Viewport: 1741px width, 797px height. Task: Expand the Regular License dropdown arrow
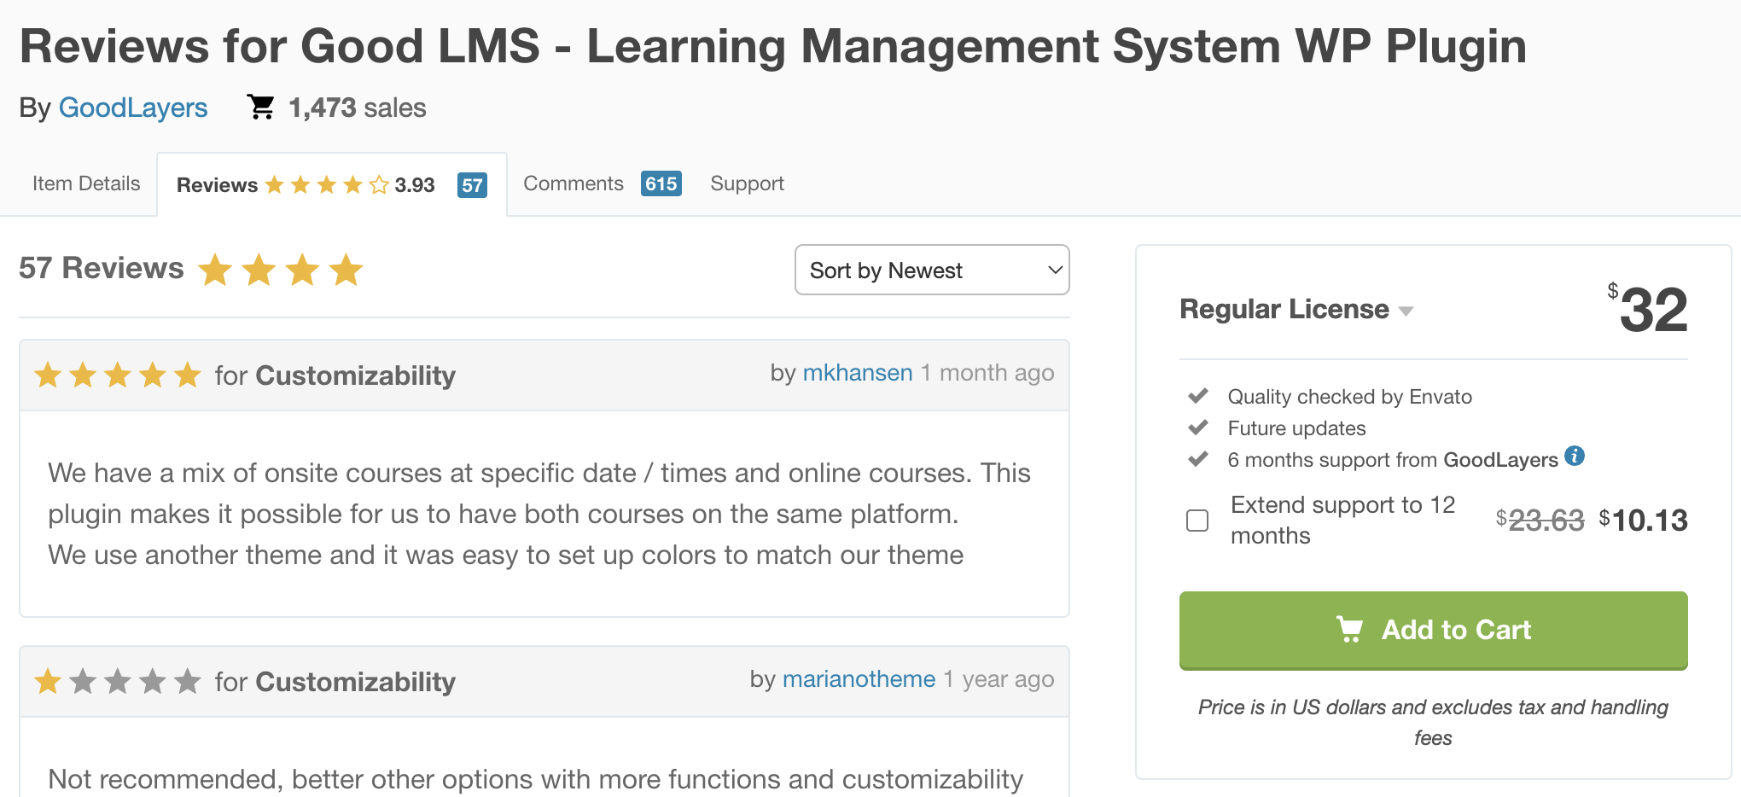[x=1406, y=311]
